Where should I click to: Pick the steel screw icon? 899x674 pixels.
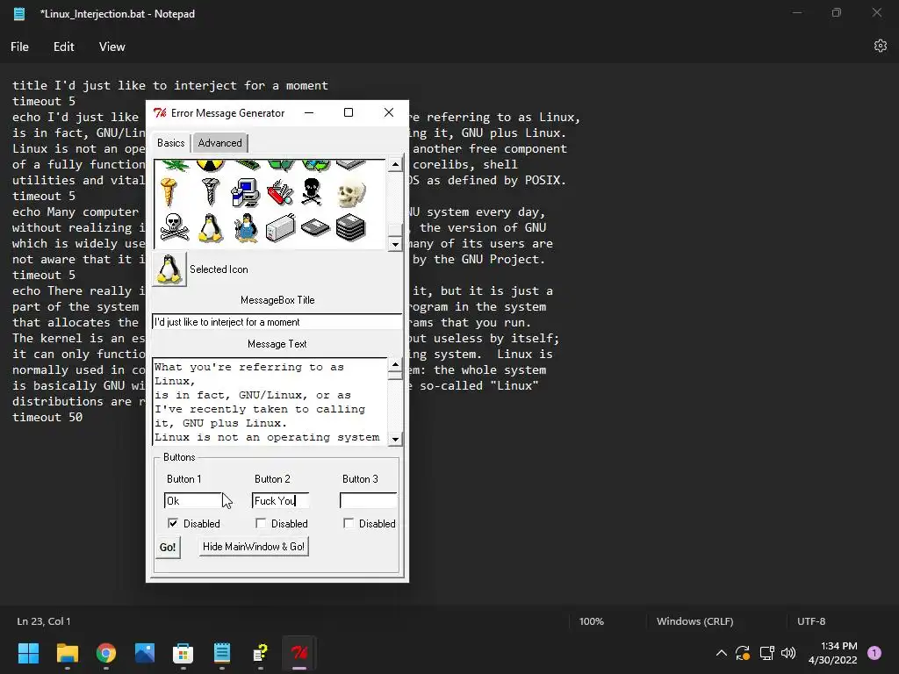(x=211, y=192)
